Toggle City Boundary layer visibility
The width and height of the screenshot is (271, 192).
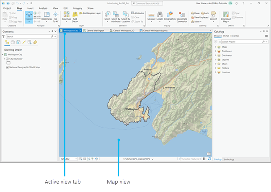coord(7,59)
